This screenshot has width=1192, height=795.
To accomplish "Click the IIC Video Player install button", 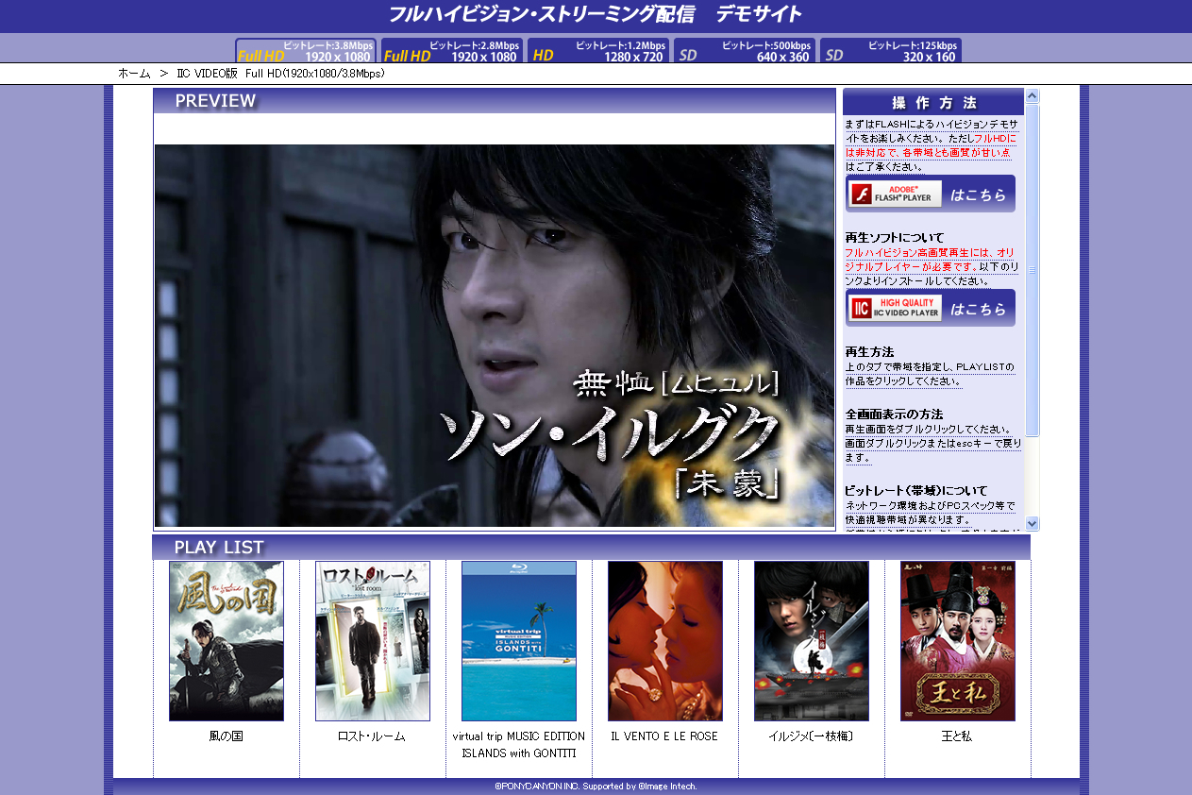I will click(x=931, y=308).
